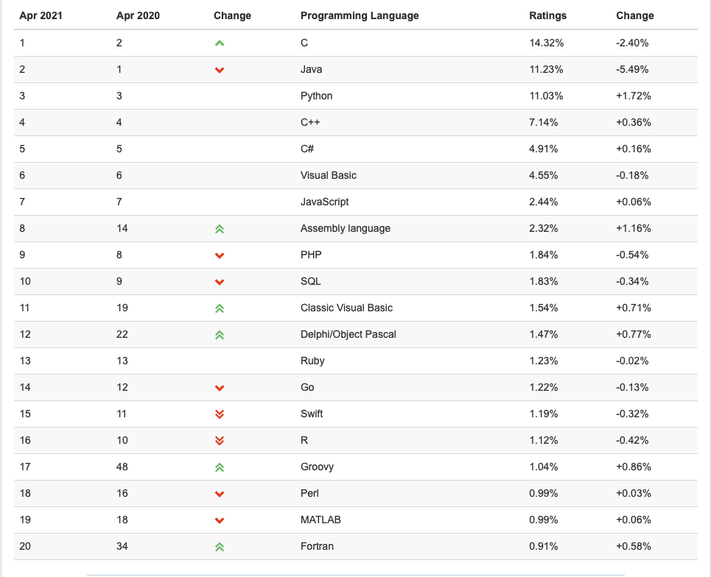Select the Delphi/Object Pascal entry
The image size is (711, 577).
[x=349, y=334]
